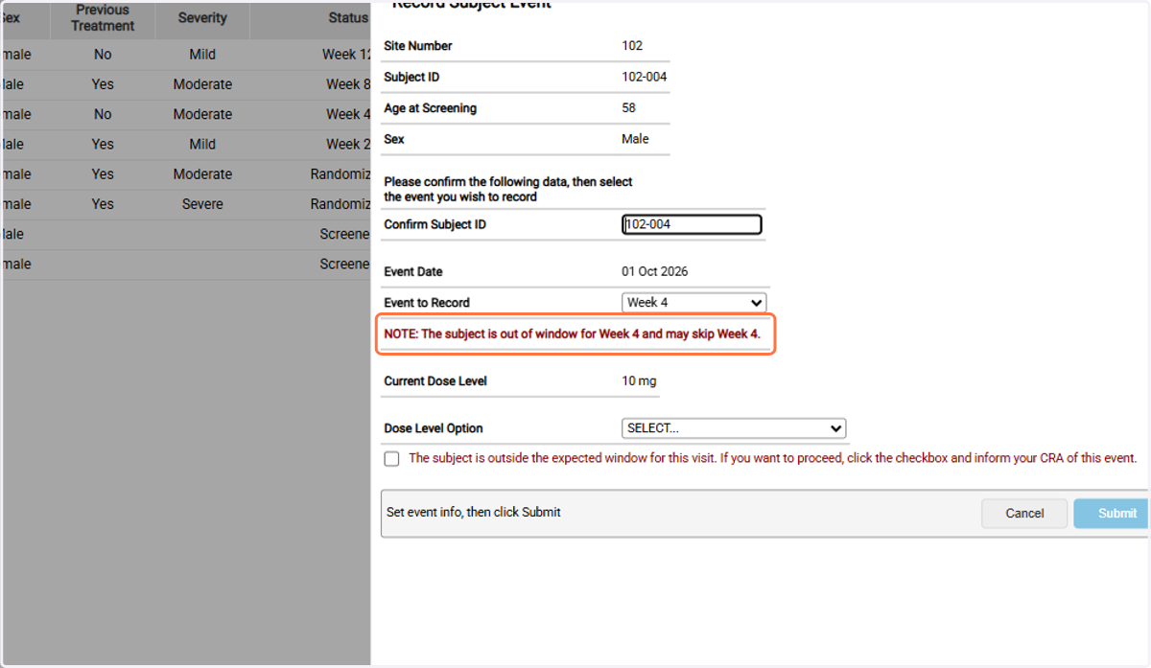
Task: Click the Age at Screening value 58
Action: pos(629,108)
